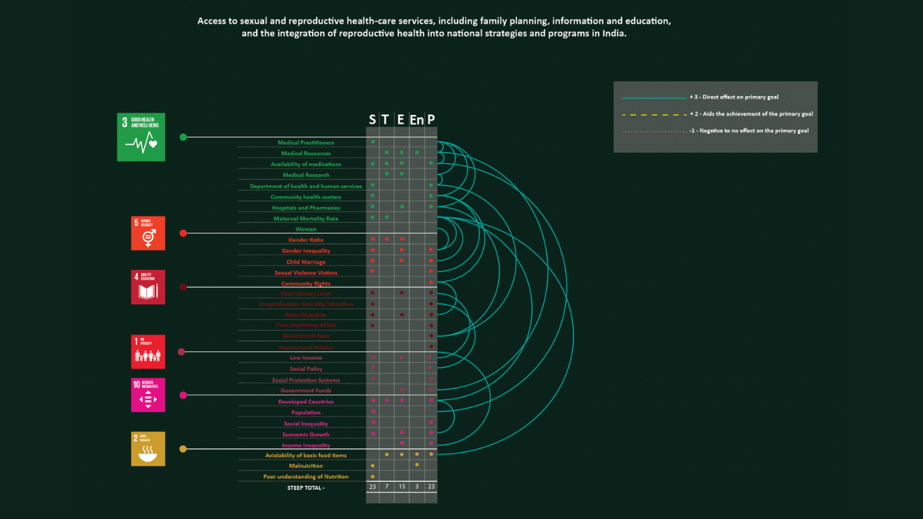
Task: Click the Sexual Violence Victims label
Action: pyautogui.click(x=306, y=273)
